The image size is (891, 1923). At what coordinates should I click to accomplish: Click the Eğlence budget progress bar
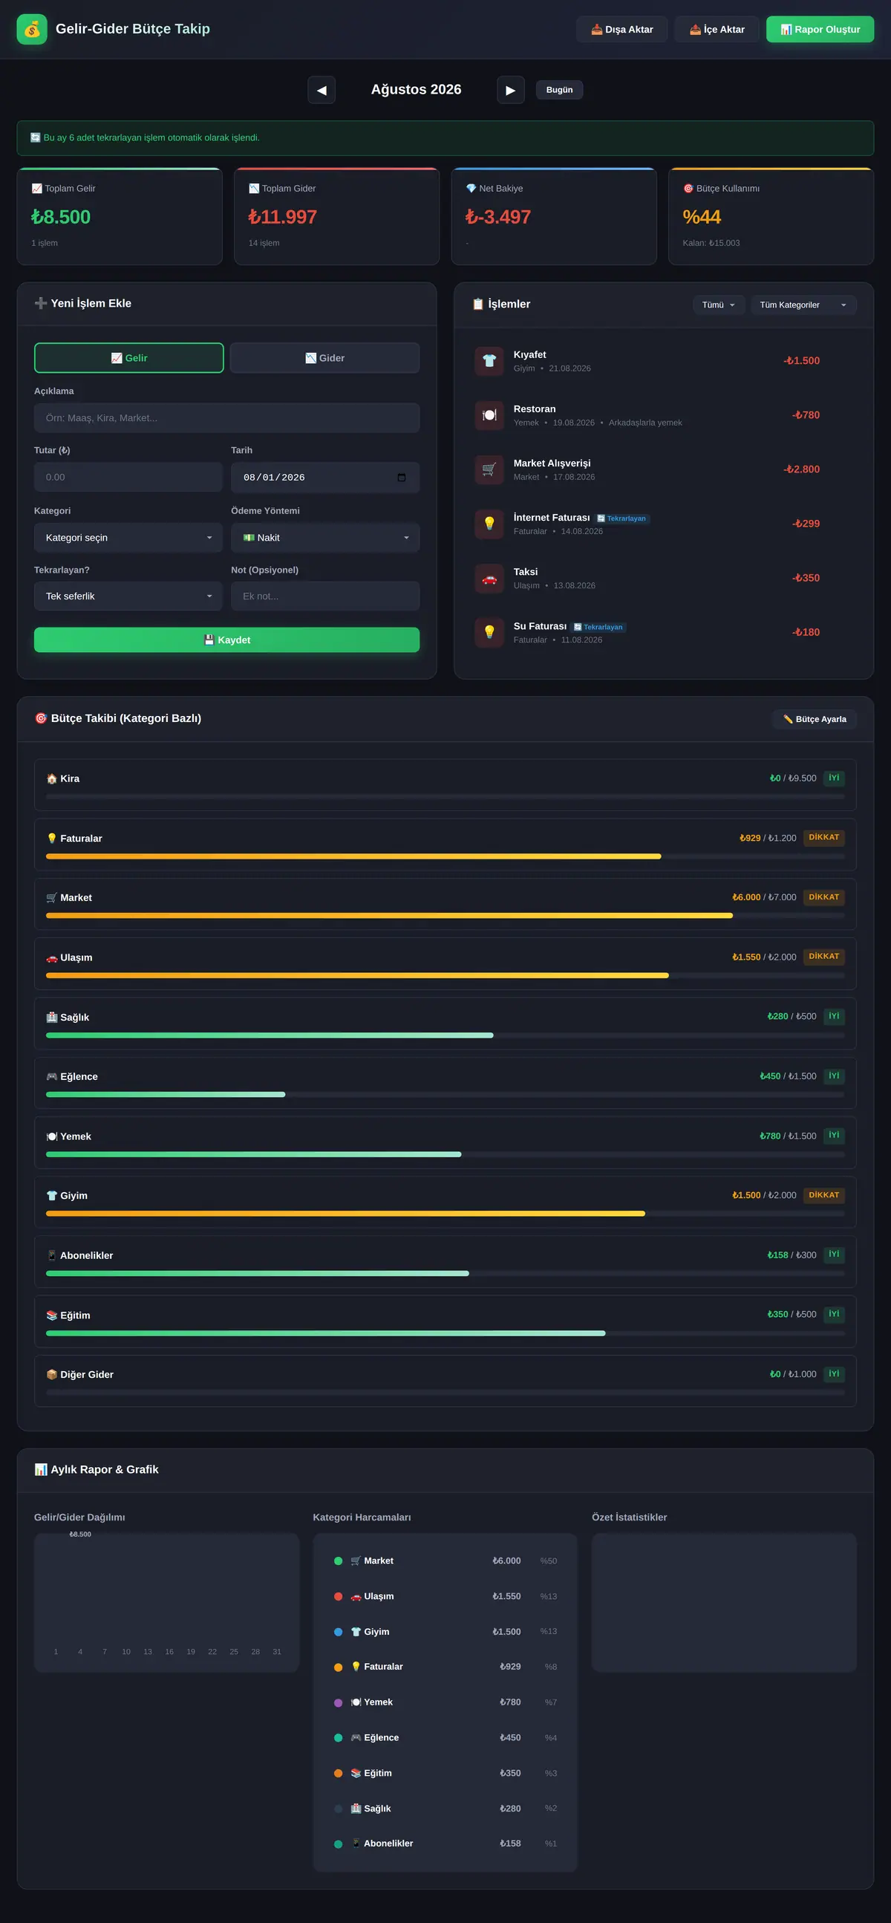[x=446, y=1094]
